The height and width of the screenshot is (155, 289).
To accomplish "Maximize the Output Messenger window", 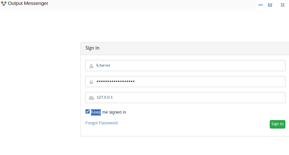I will [270, 5].
